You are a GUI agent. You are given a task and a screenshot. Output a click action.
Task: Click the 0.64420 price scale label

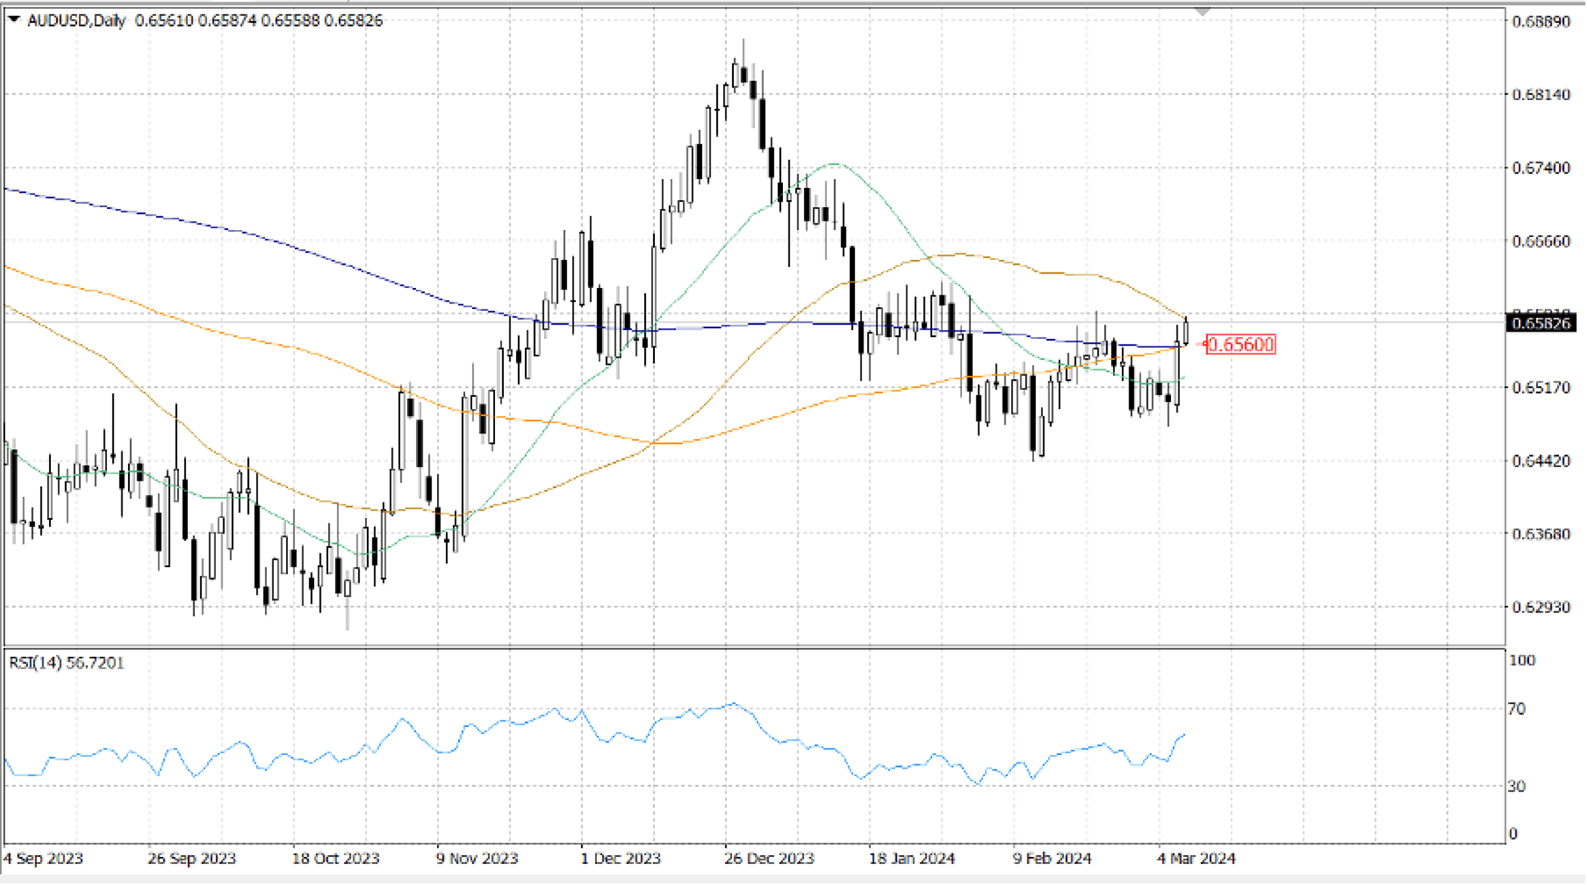[1540, 461]
